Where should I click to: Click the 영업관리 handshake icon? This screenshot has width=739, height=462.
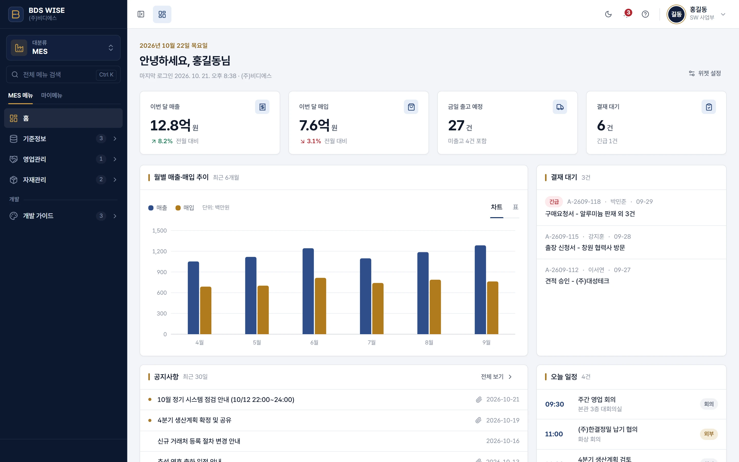pos(13,159)
